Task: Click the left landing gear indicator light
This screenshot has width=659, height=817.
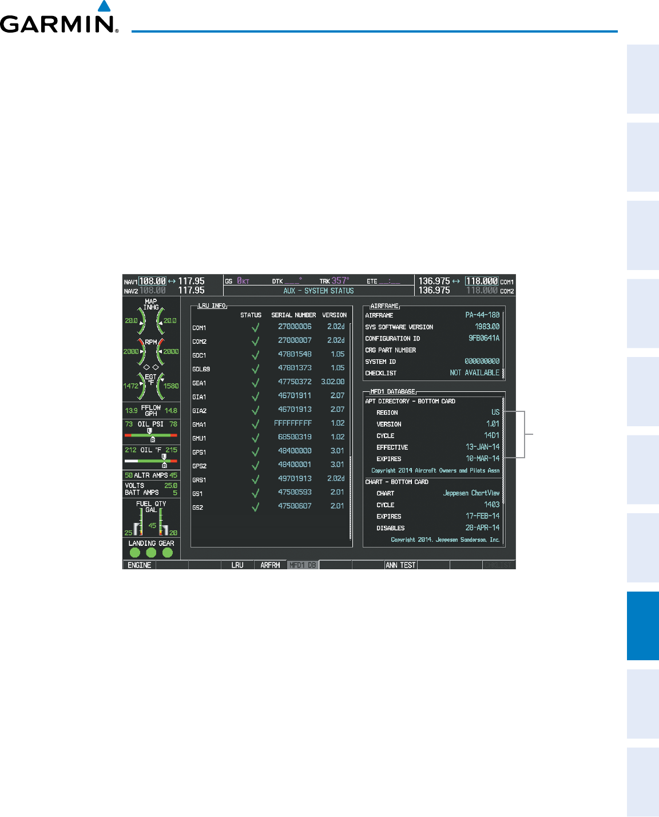Action: point(135,553)
